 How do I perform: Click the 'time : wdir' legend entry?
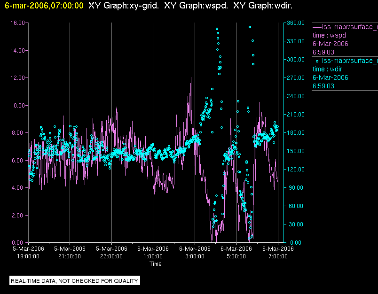pyautogui.click(x=327, y=69)
